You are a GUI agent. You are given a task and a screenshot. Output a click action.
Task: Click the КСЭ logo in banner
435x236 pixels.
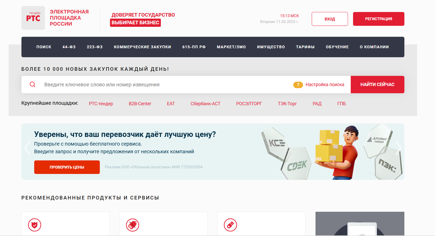[x=277, y=143]
